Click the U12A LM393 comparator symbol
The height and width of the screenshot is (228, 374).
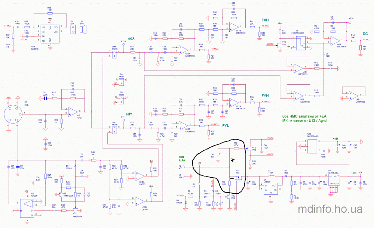(140, 176)
